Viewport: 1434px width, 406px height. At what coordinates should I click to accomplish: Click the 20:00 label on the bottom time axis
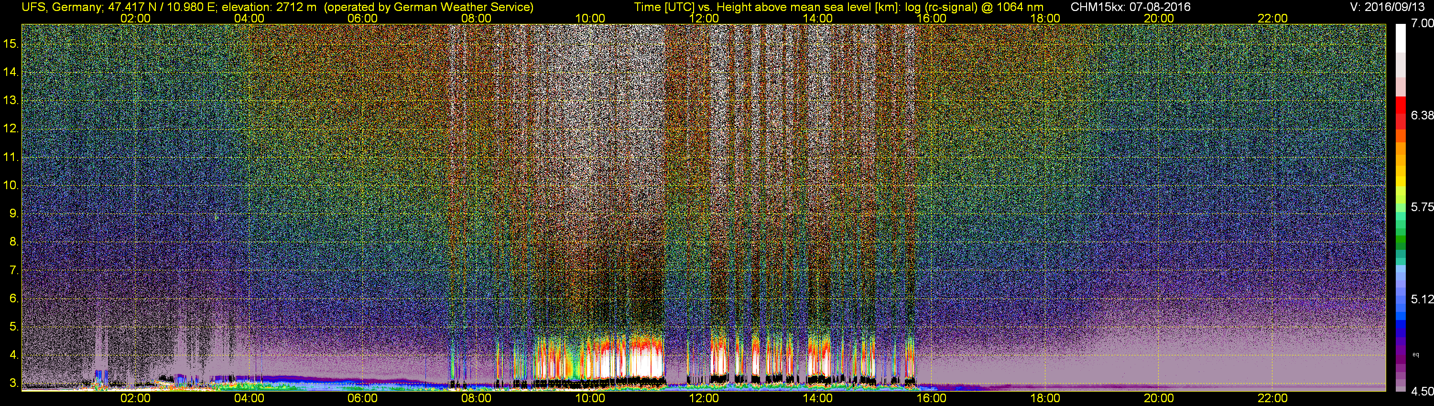coord(1159,398)
